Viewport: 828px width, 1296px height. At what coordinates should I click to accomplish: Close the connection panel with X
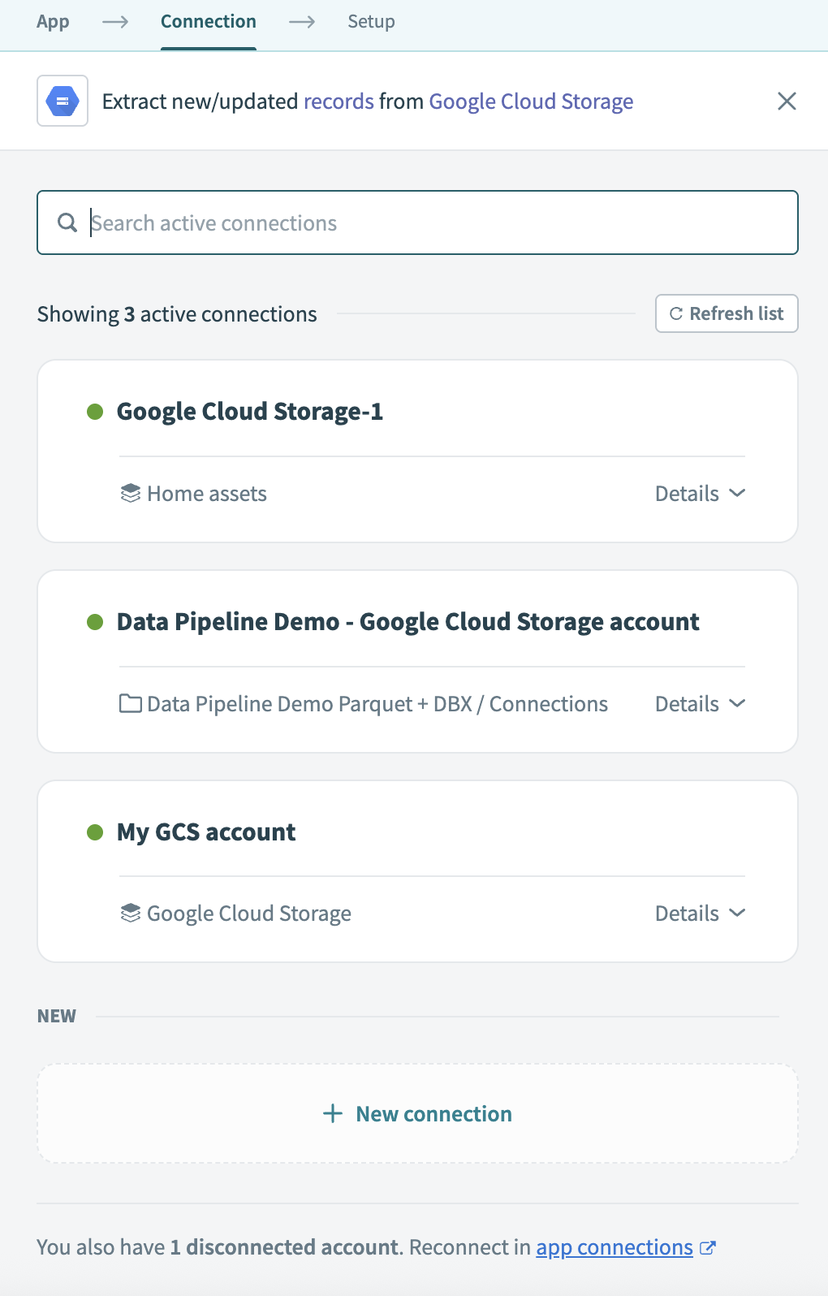coord(787,102)
